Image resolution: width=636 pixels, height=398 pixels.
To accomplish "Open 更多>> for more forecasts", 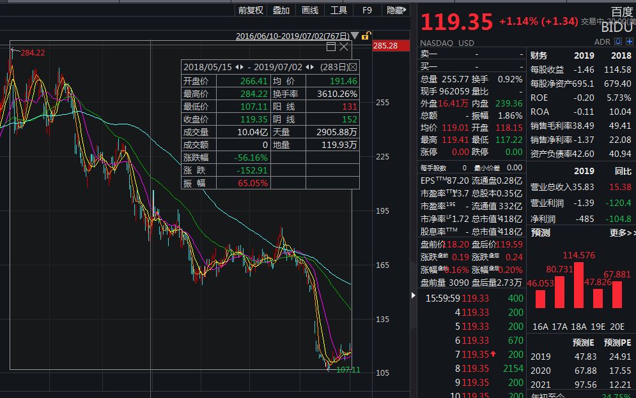I will (x=622, y=233).
